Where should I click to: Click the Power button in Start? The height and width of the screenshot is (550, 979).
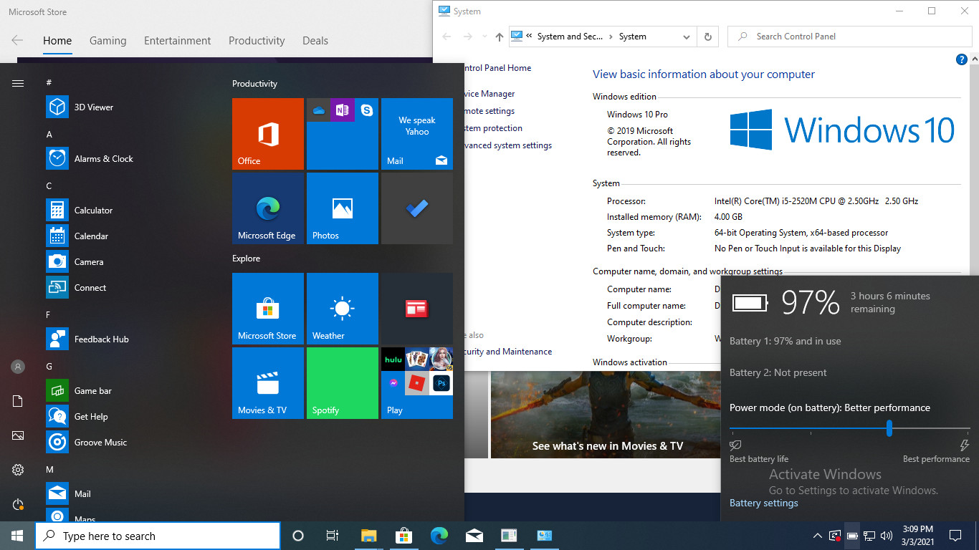pos(18,504)
